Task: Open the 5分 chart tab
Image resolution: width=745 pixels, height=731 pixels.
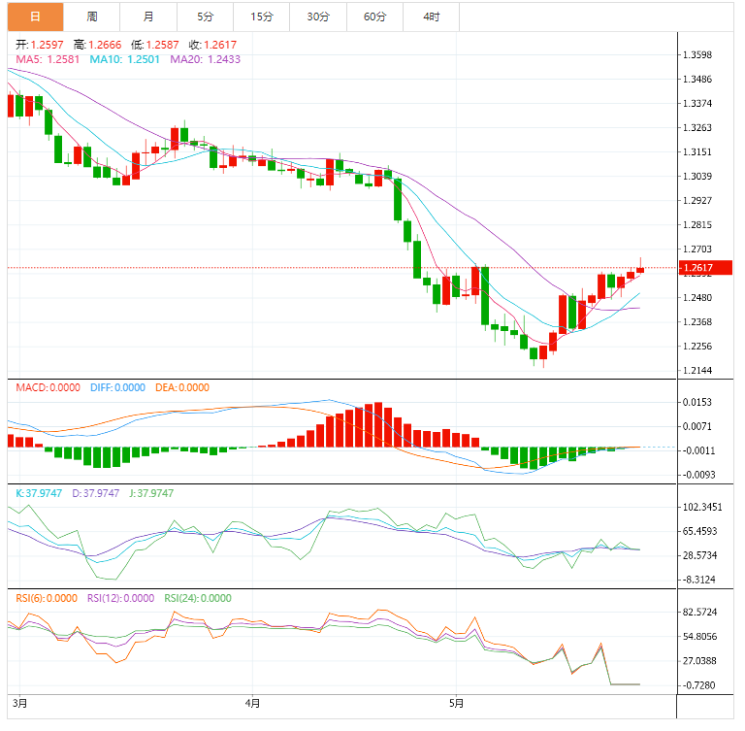Action: (x=206, y=17)
